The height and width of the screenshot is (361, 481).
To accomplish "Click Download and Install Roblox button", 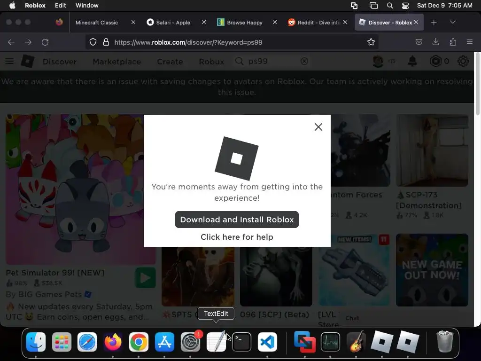I will pos(237,220).
